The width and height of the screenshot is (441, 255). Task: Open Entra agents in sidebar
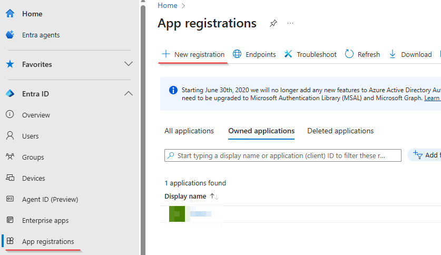pos(41,35)
